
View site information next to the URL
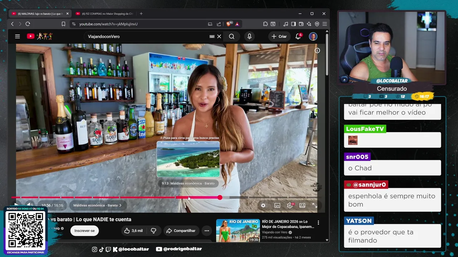(74, 24)
